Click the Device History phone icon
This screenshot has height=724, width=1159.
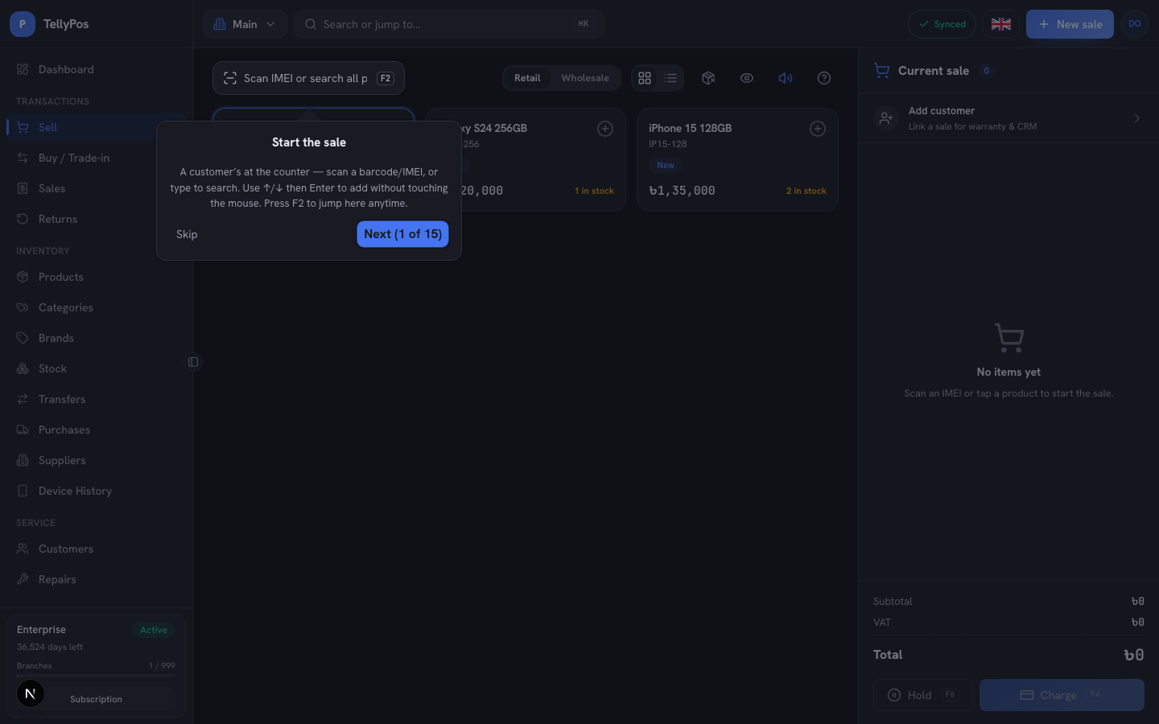click(x=23, y=491)
